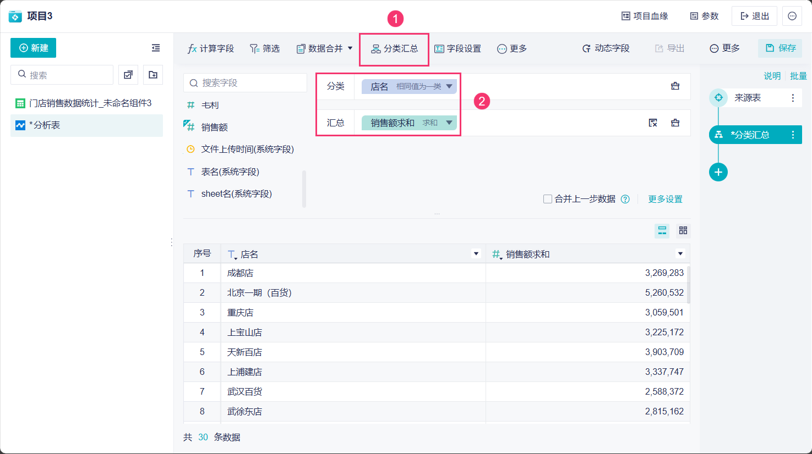The image size is (812, 454).
Task: Switch to the grid card view icon
Action: click(x=683, y=230)
